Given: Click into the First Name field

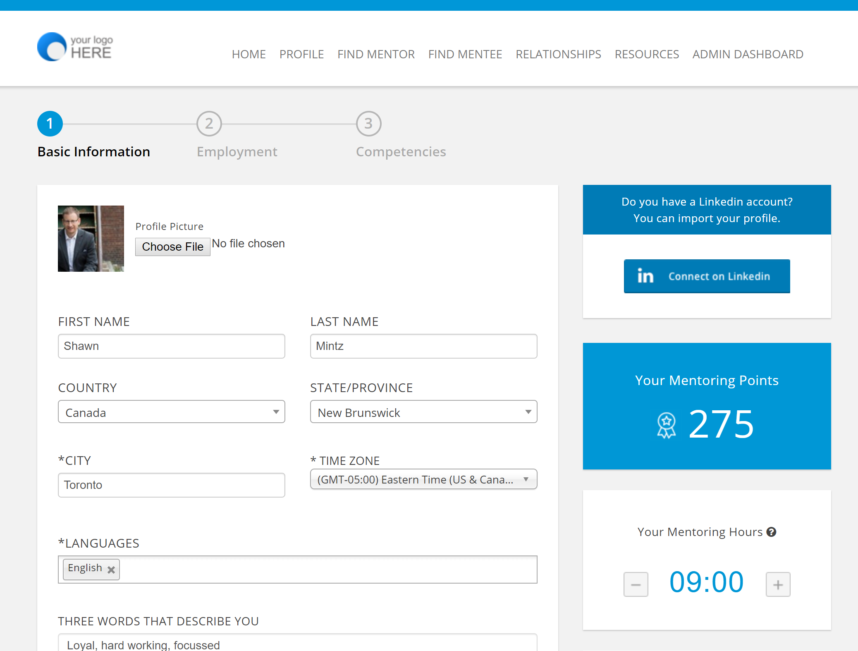Looking at the screenshot, I should click(172, 346).
